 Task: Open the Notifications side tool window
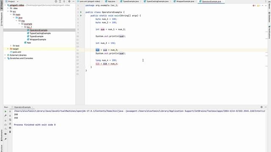click(269, 32)
